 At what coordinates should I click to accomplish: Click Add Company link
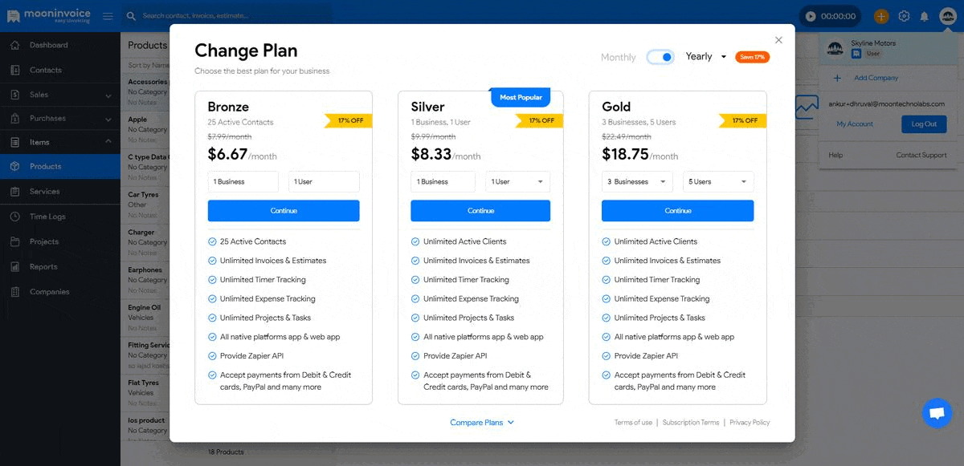click(876, 78)
